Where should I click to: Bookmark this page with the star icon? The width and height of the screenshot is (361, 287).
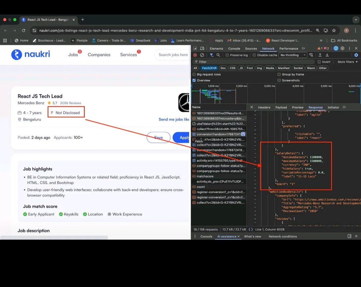tap(334, 30)
